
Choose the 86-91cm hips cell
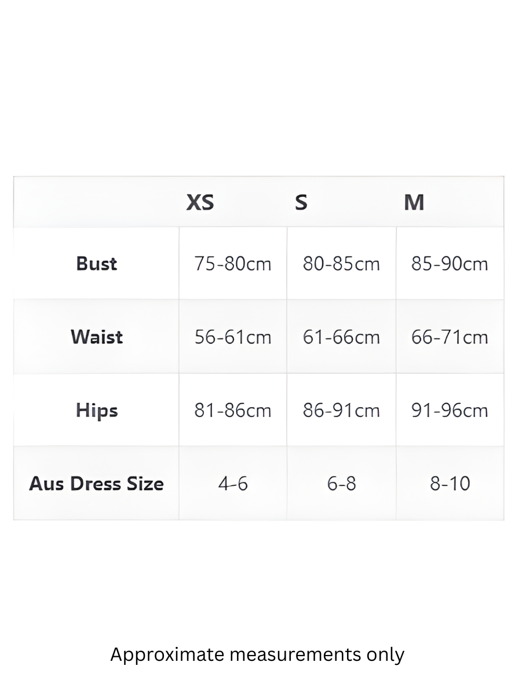point(341,410)
